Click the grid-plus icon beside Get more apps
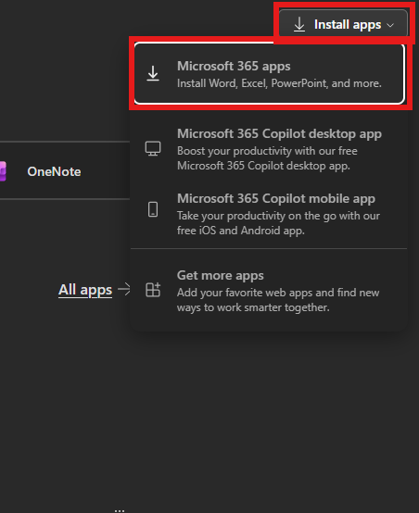This screenshot has width=419, height=513. point(153,290)
